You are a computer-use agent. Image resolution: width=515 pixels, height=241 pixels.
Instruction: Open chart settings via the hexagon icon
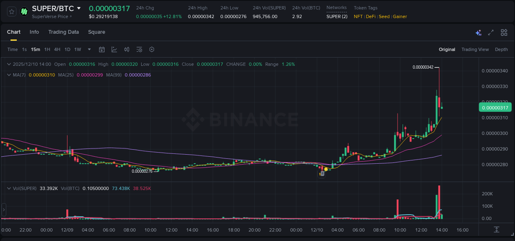point(152,49)
